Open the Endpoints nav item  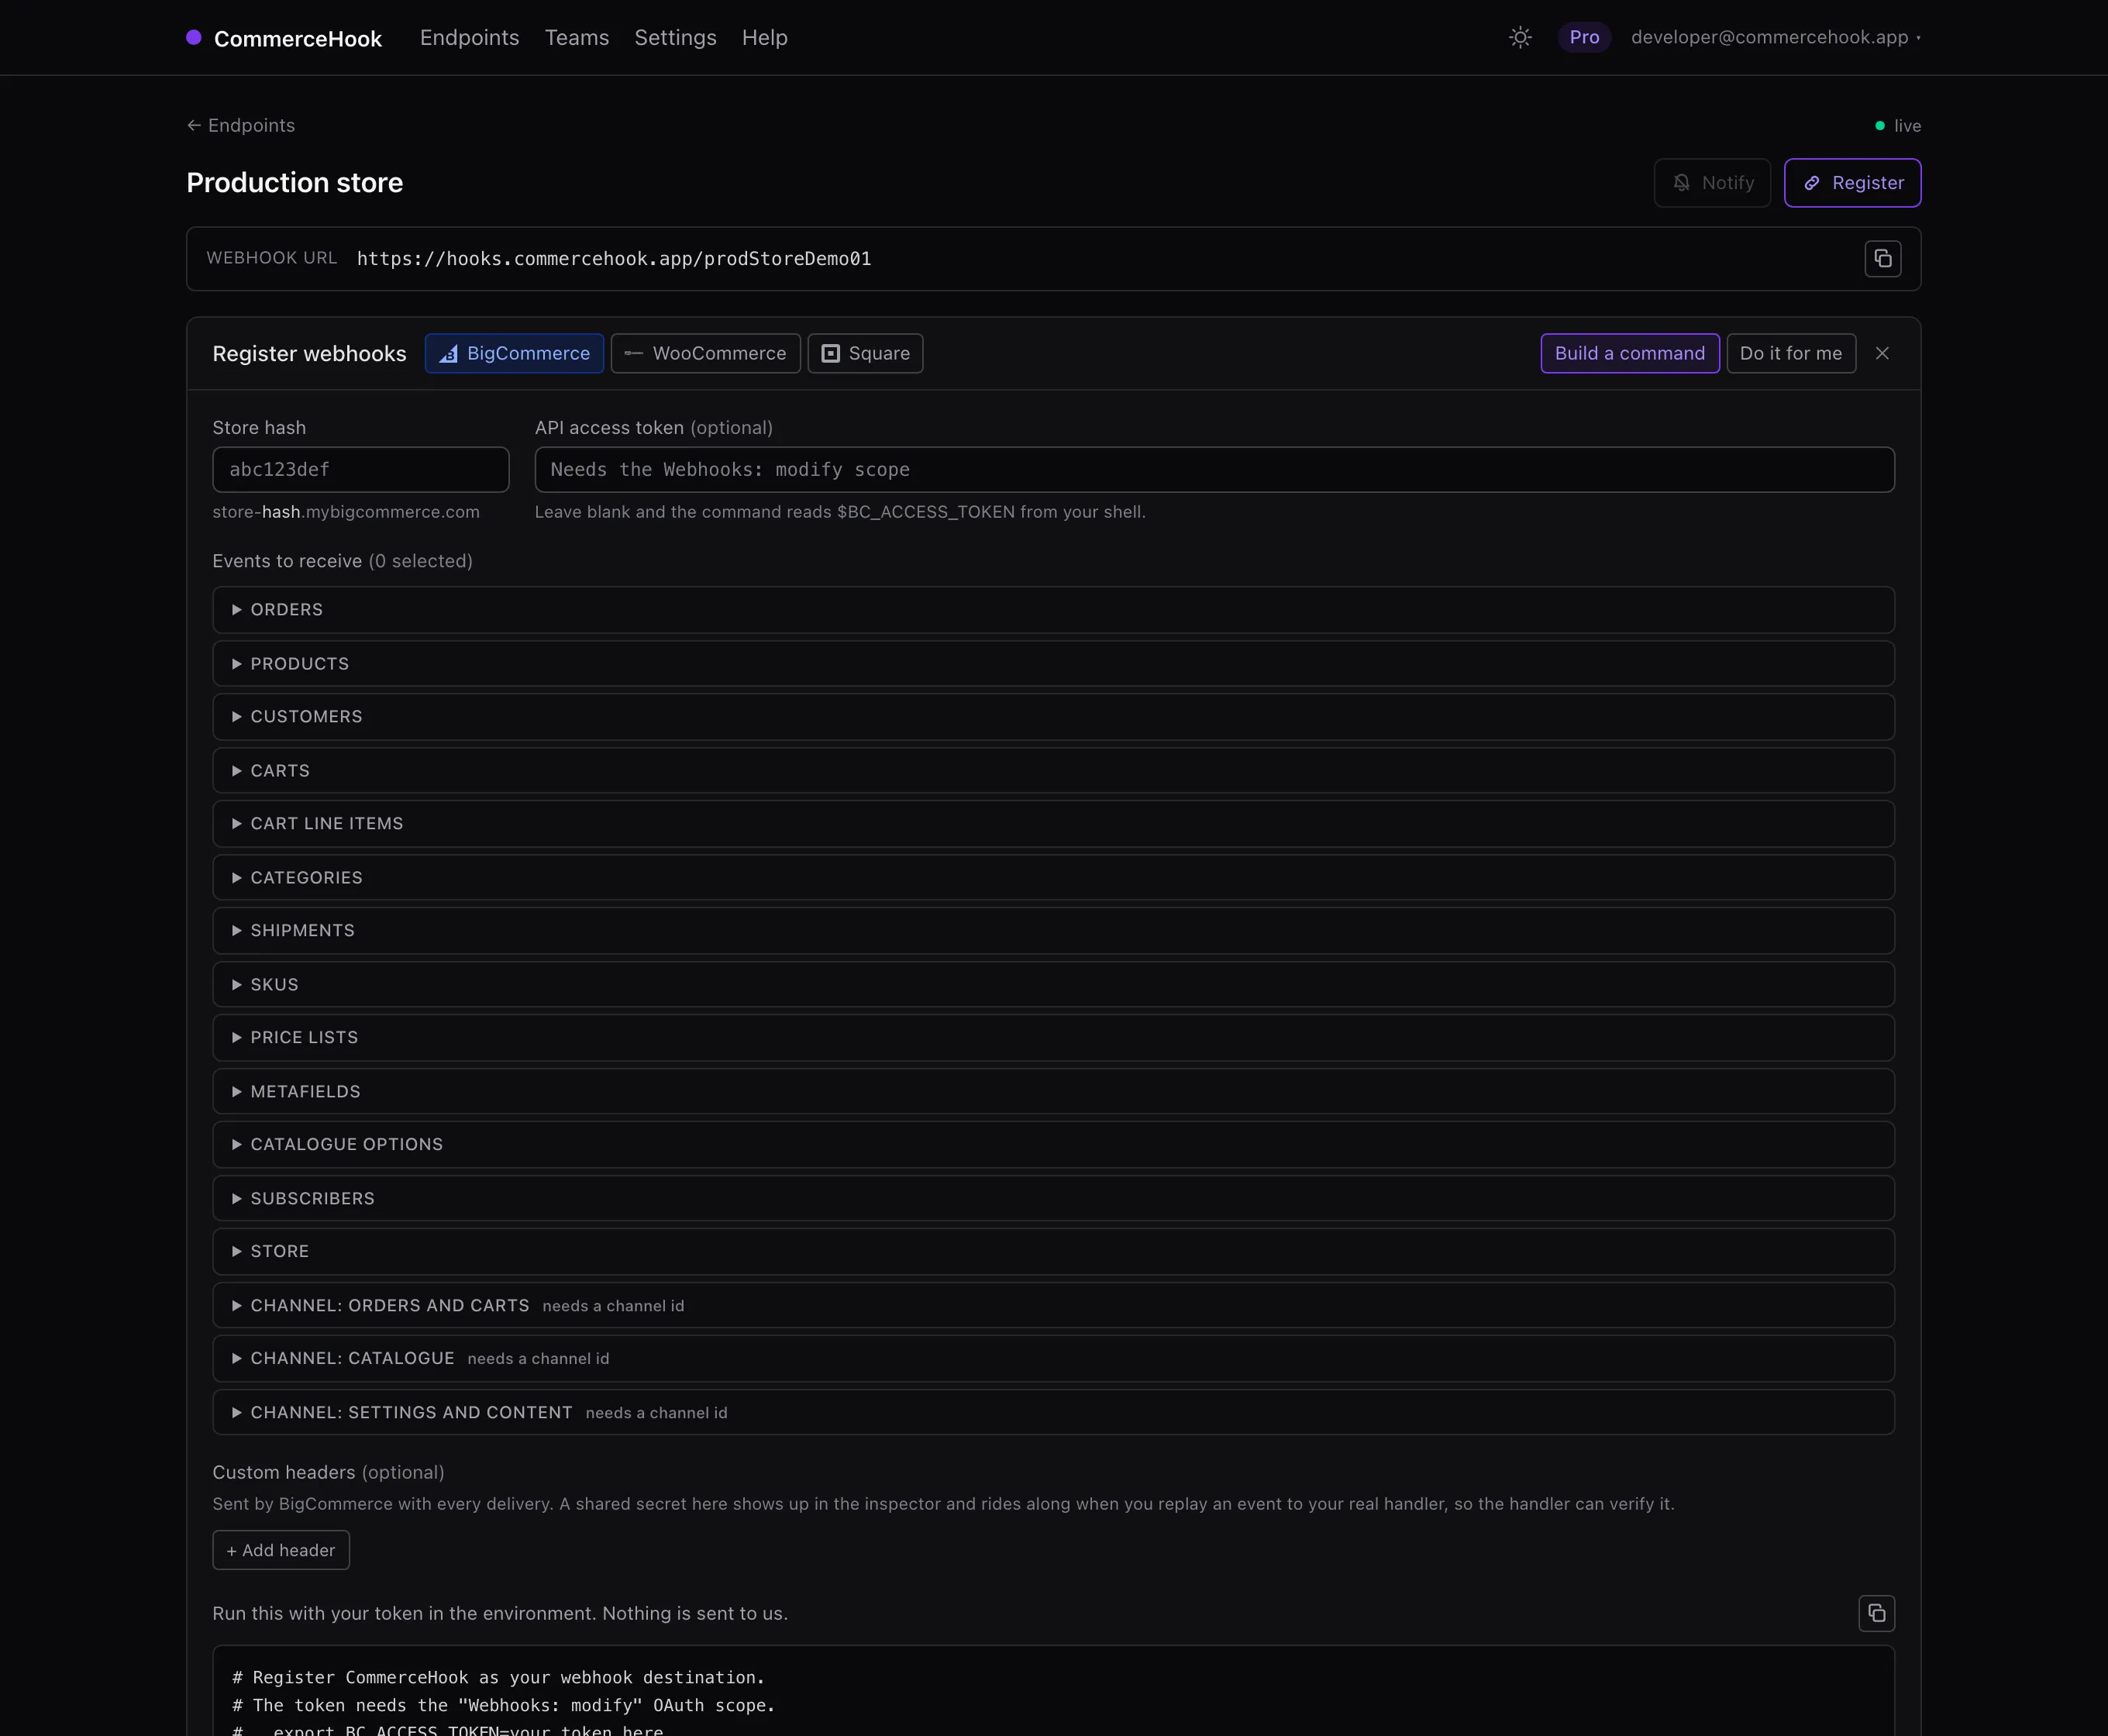point(469,38)
